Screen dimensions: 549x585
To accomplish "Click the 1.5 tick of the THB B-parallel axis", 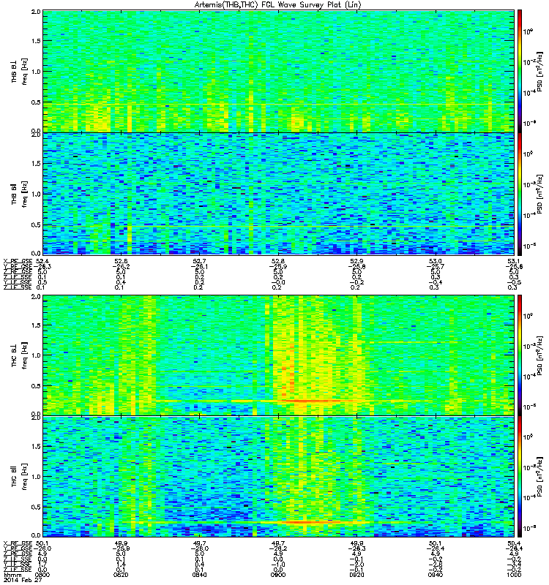I will (36, 163).
